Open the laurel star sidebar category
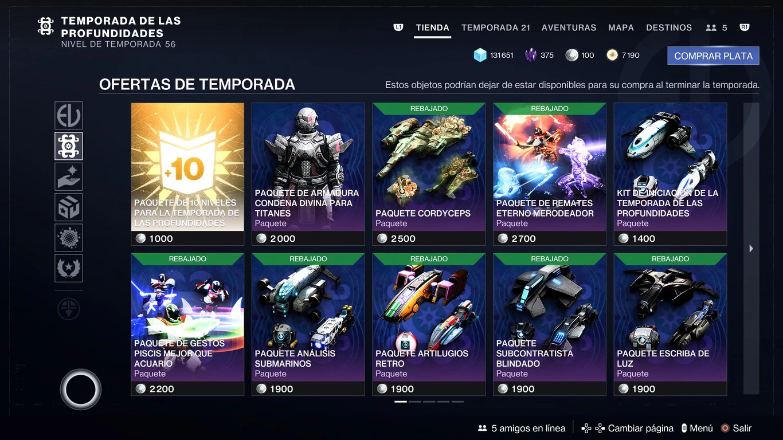Image resolution: width=783 pixels, height=440 pixels. pos(69,268)
